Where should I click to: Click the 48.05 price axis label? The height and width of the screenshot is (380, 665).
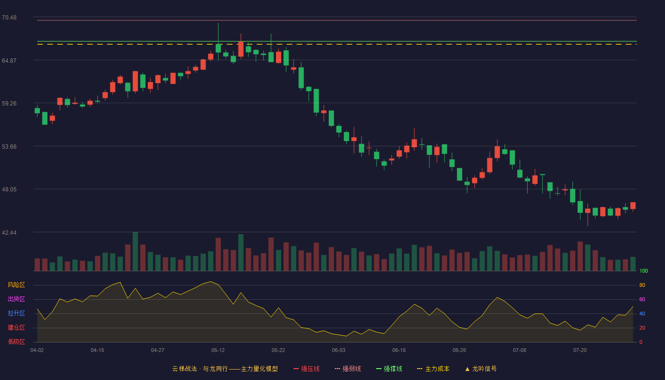click(9, 190)
